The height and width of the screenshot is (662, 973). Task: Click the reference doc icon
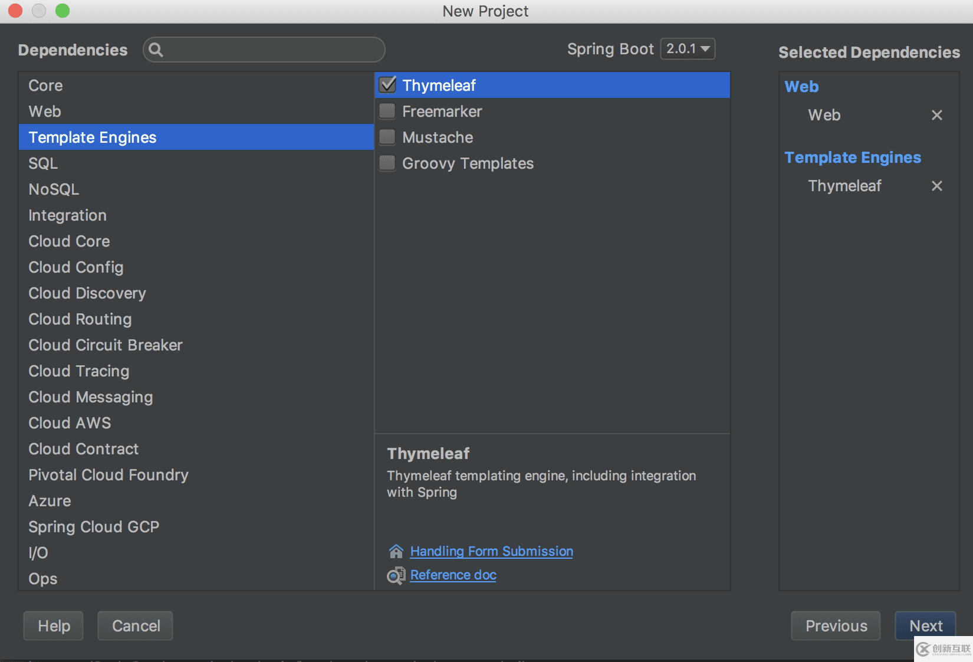tap(396, 575)
